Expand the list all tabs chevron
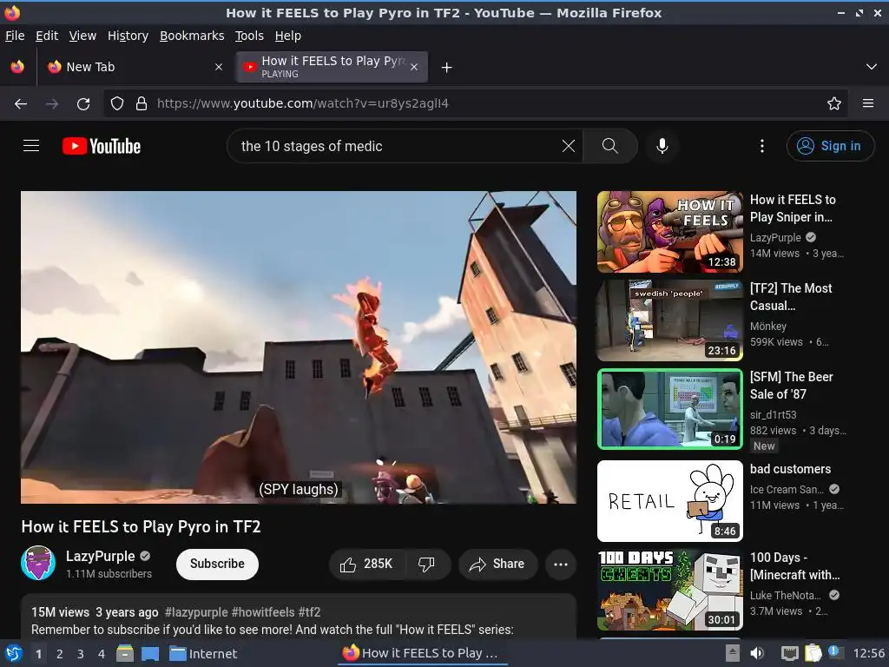The width and height of the screenshot is (889, 667). click(872, 67)
